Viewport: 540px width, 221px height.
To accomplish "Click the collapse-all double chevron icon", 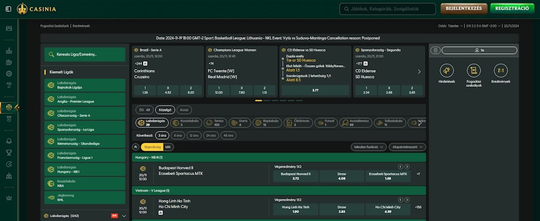I will coord(136,147).
